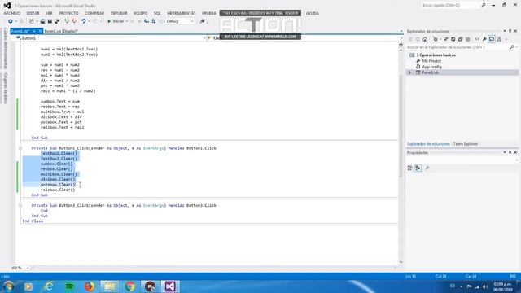Open the HERRAMIENTAS menu

(182, 13)
